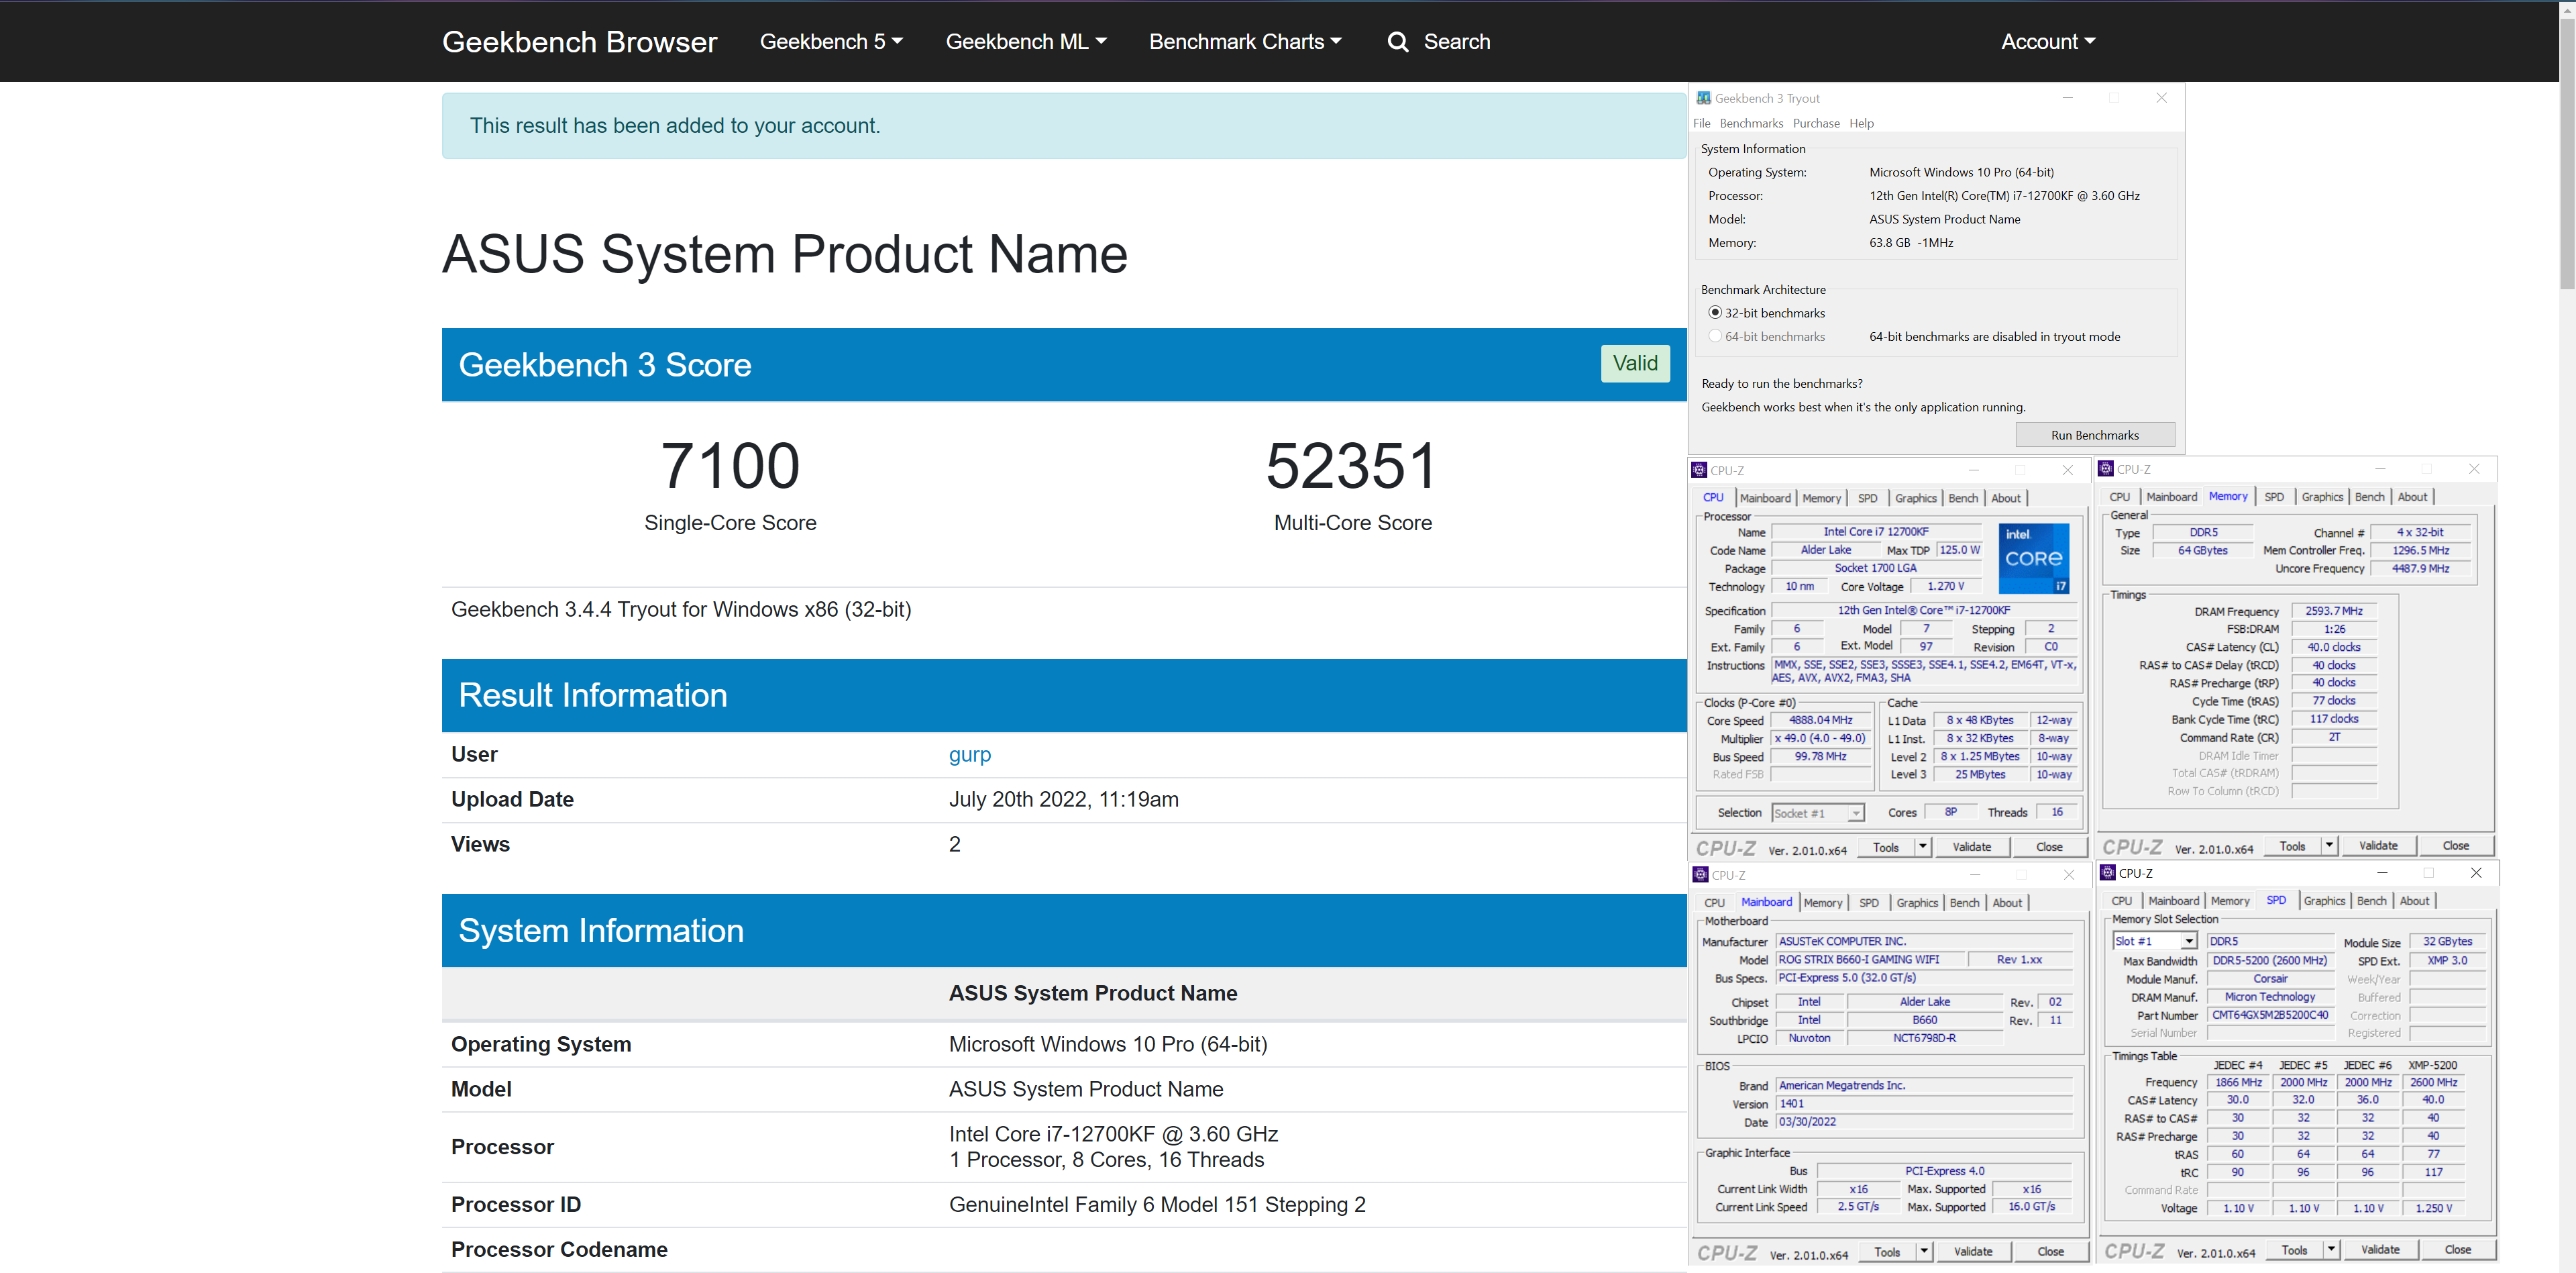This screenshot has width=2576, height=1273.
Task: Click Tools dropdown arrow in Memory tab window
Action: [x=2328, y=846]
